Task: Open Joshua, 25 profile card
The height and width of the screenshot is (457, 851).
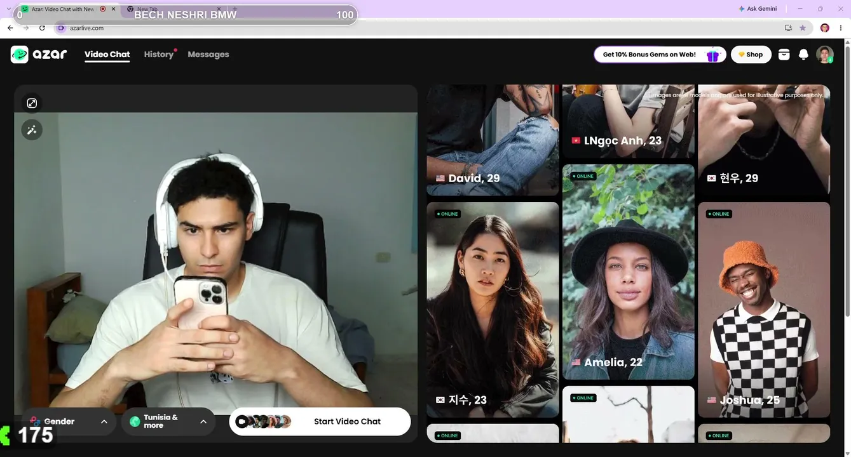Action: coord(764,310)
